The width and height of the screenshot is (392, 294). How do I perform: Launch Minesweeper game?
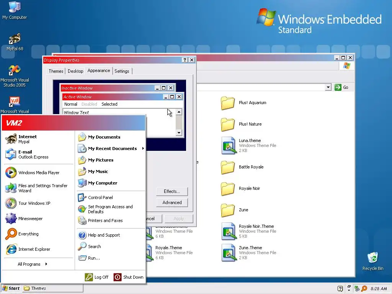[x=39, y=219]
